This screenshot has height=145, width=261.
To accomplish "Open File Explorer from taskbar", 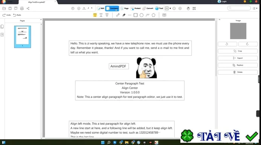I will [x=127, y=142].
